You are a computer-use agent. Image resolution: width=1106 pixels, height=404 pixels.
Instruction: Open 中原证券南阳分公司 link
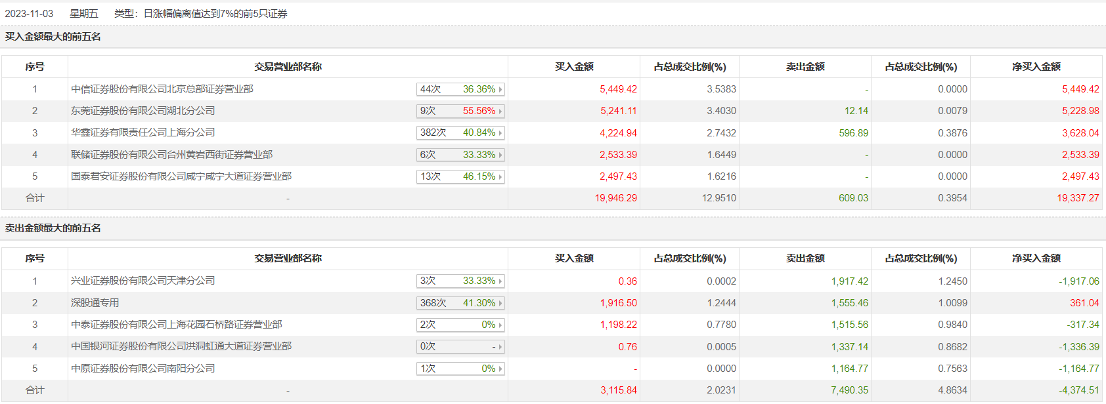click(143, 369)
